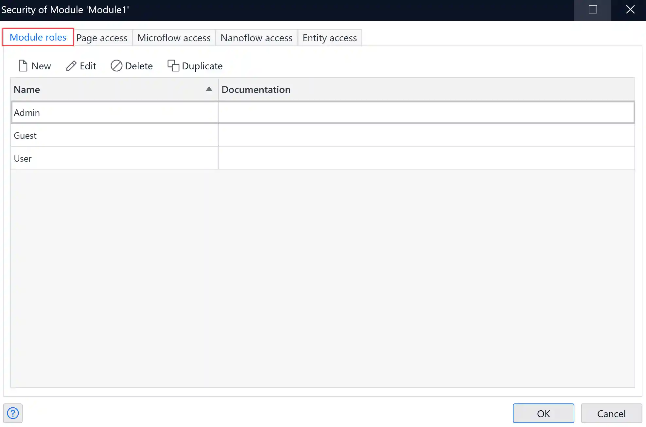This screenshot has width=646, height=427.
Task: Click the Edit pencil icon
Action: click(x=71, y=66)
